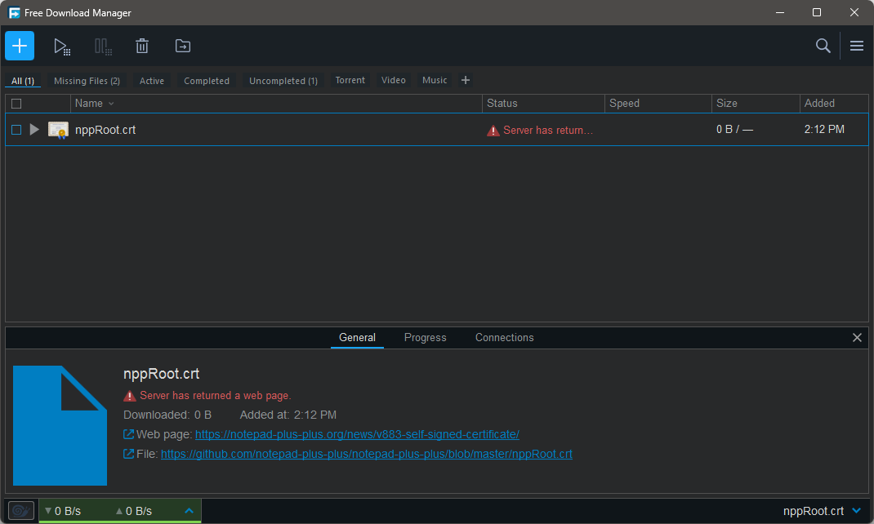This screenshot has width=874, height=524.
Task: Close the details panel
Action: (x=857, y=337)
